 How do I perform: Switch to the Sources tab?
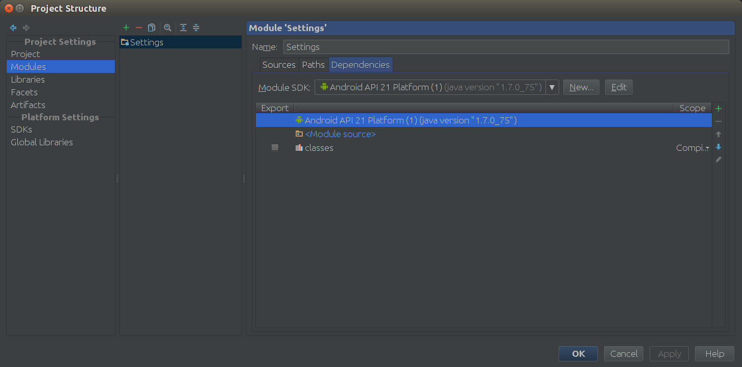(x=279, y=65)
